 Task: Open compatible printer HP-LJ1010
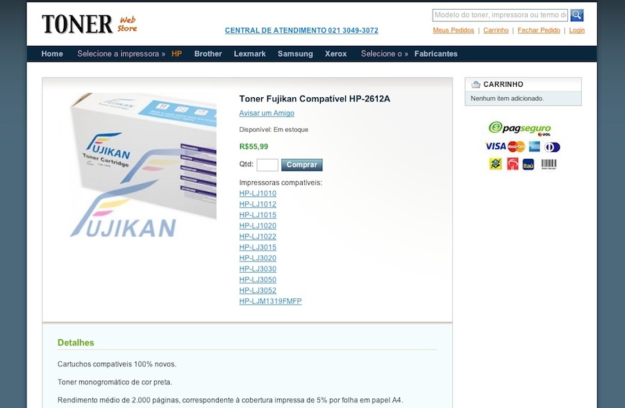tap(258, 193)
